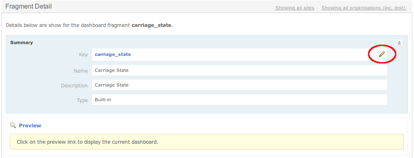Collapse the Summary panel with double-chevron
414x158 pixels.
tap(399, 43)
